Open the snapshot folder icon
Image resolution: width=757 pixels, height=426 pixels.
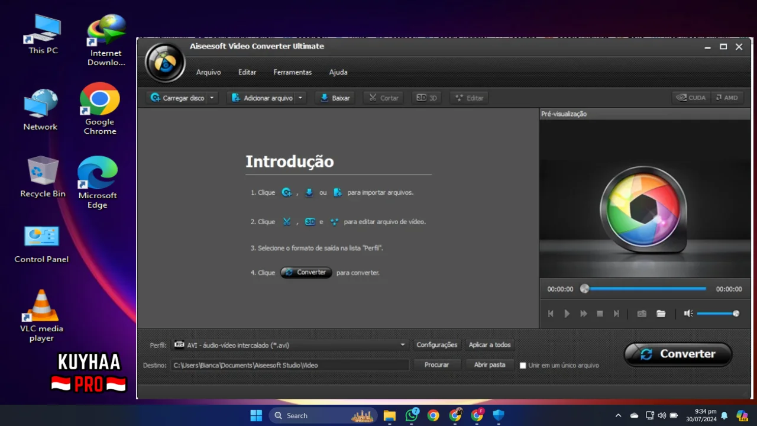point(661,314)
